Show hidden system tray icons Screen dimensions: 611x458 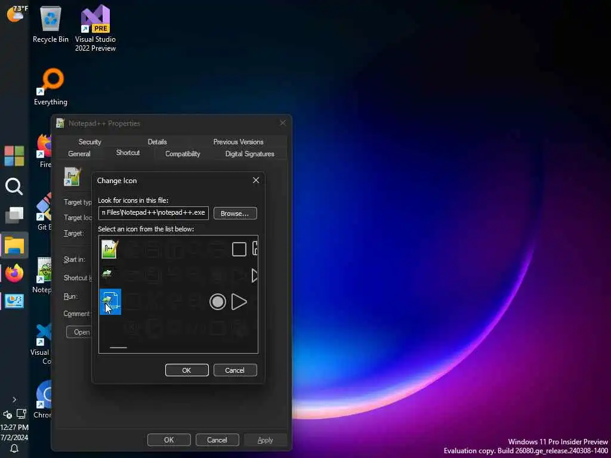14,400
